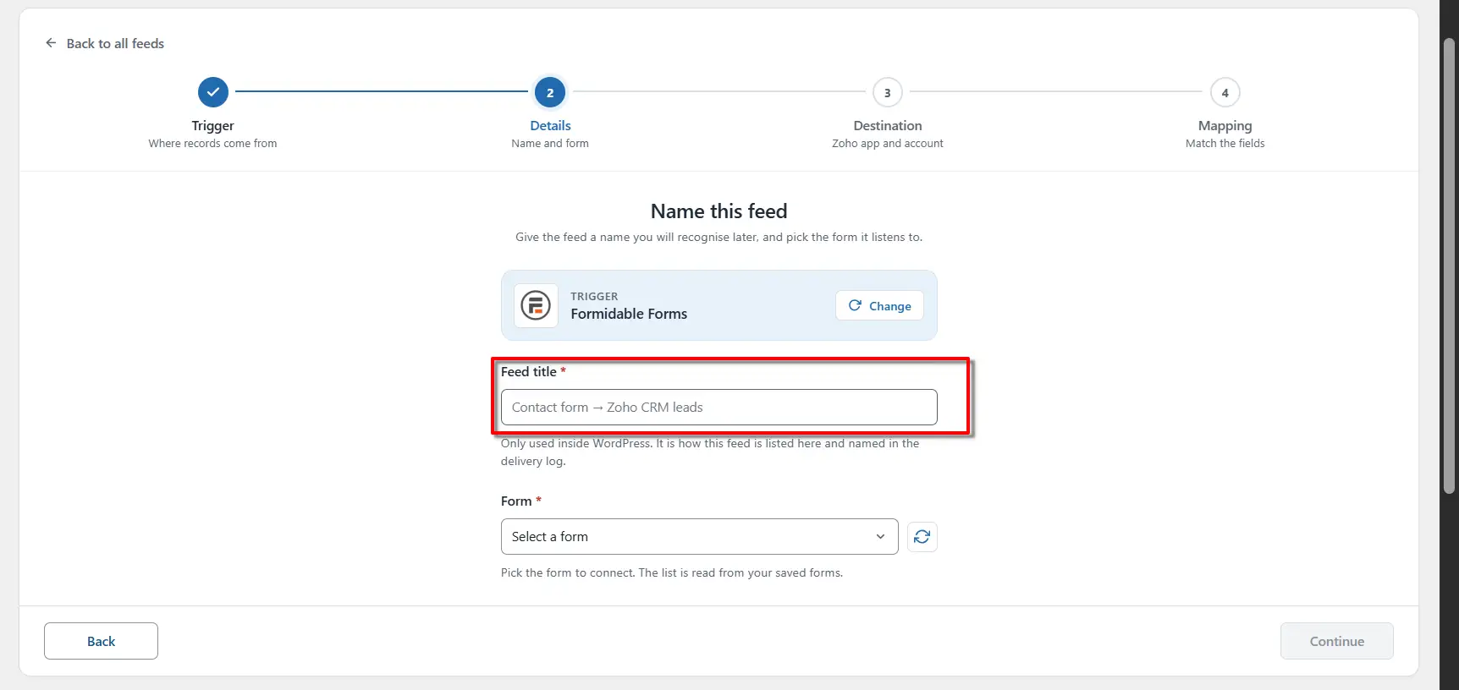Click the 'Only used inside WordPress' help text
1459x690 pixels.
pyautogui.click(x=710, y=452)
